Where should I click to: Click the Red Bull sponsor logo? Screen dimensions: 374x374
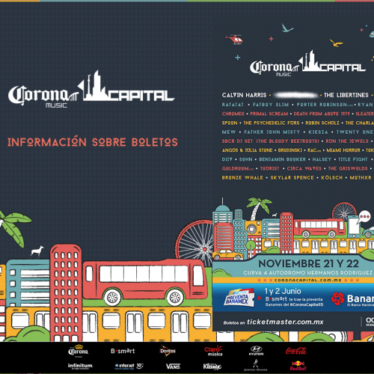tap(298, 366)
